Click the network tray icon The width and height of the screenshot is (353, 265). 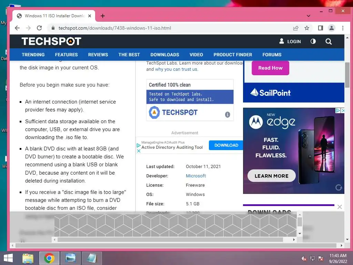click(x=312, y=258)
